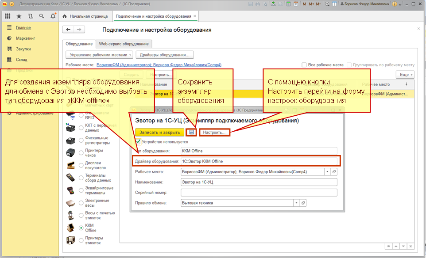
Task: Click the Наименование input field
Action: pyautogui.click(x=259, y=182)
